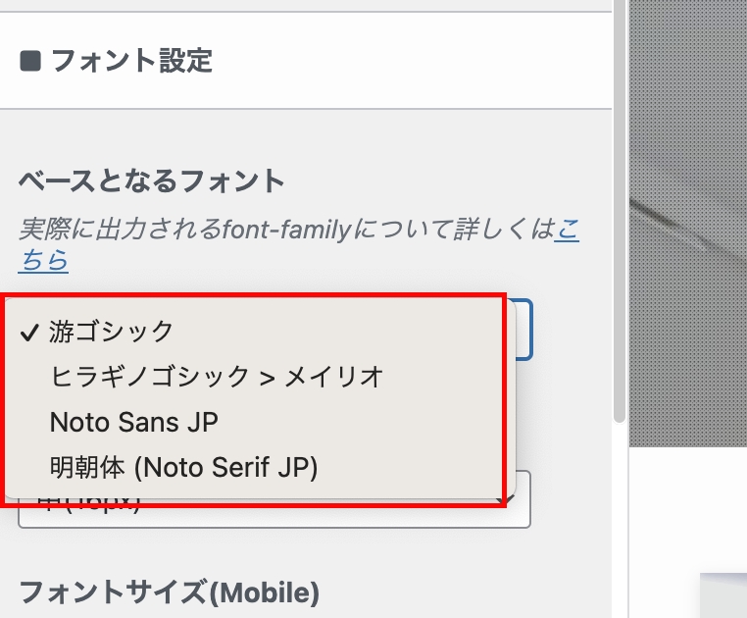Click the gray patterned preview image

point(687,216)
